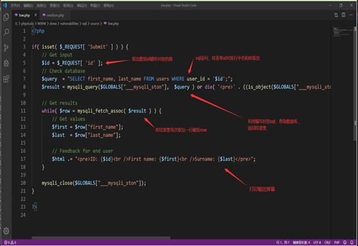358x246 pixels.
Task: Click the line and column indicator in status bar
Action: [x=282, y=242]
